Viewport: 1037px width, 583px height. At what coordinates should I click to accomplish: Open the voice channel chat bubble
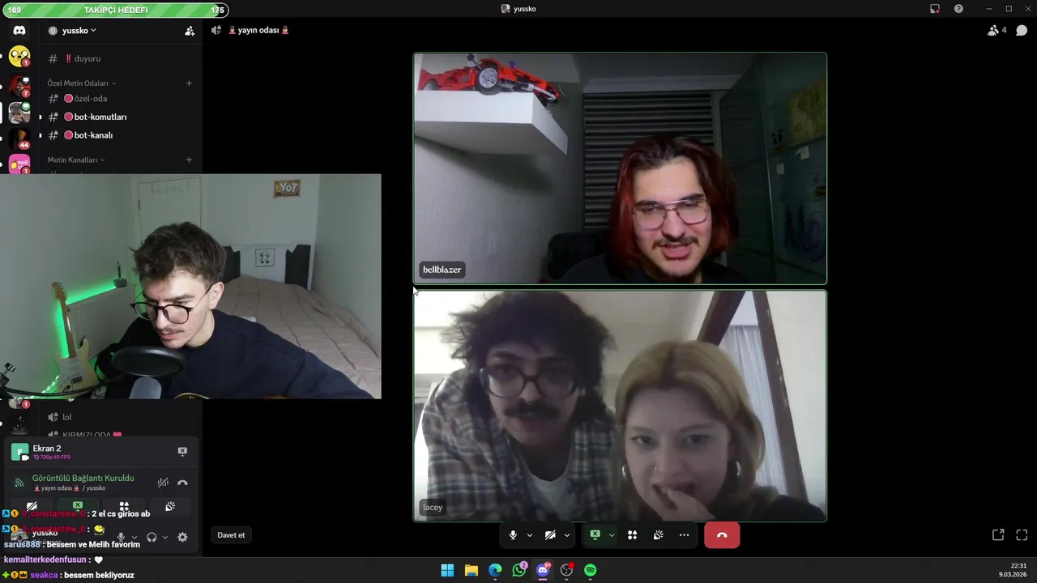pos(1022,31)
